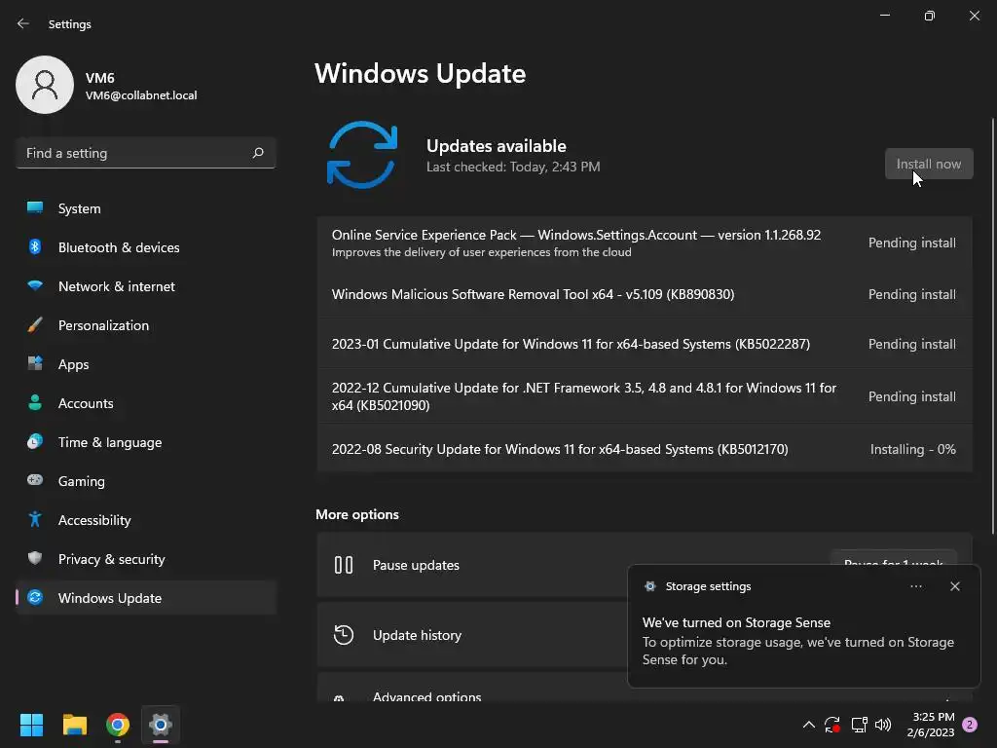The width and height of the screenshot is (997, 748).
Task: Navigate to Accounts settings
Action: pyautogui.click(x=146, y=403)
